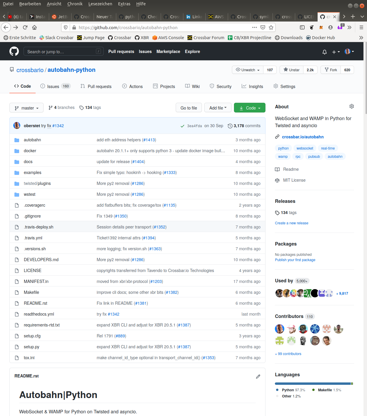Open the master branch selector
The image size is (367, 416).
(x=26, y=108)
